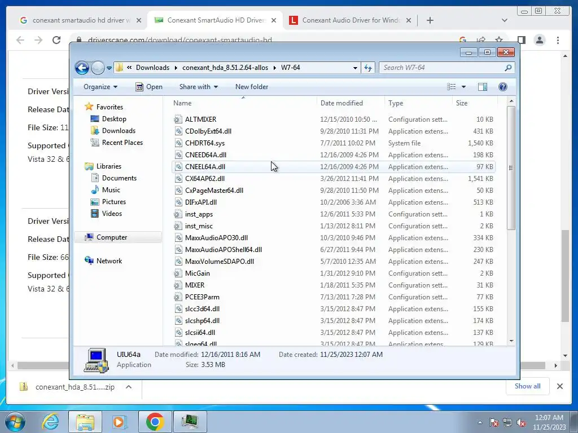Open a new Chrome tab
This screenshot has width=578, height=433.
[x=430, y=20]
